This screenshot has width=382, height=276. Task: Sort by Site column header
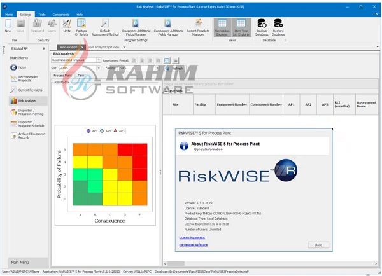pyautogui.click(x=181, y=104)
